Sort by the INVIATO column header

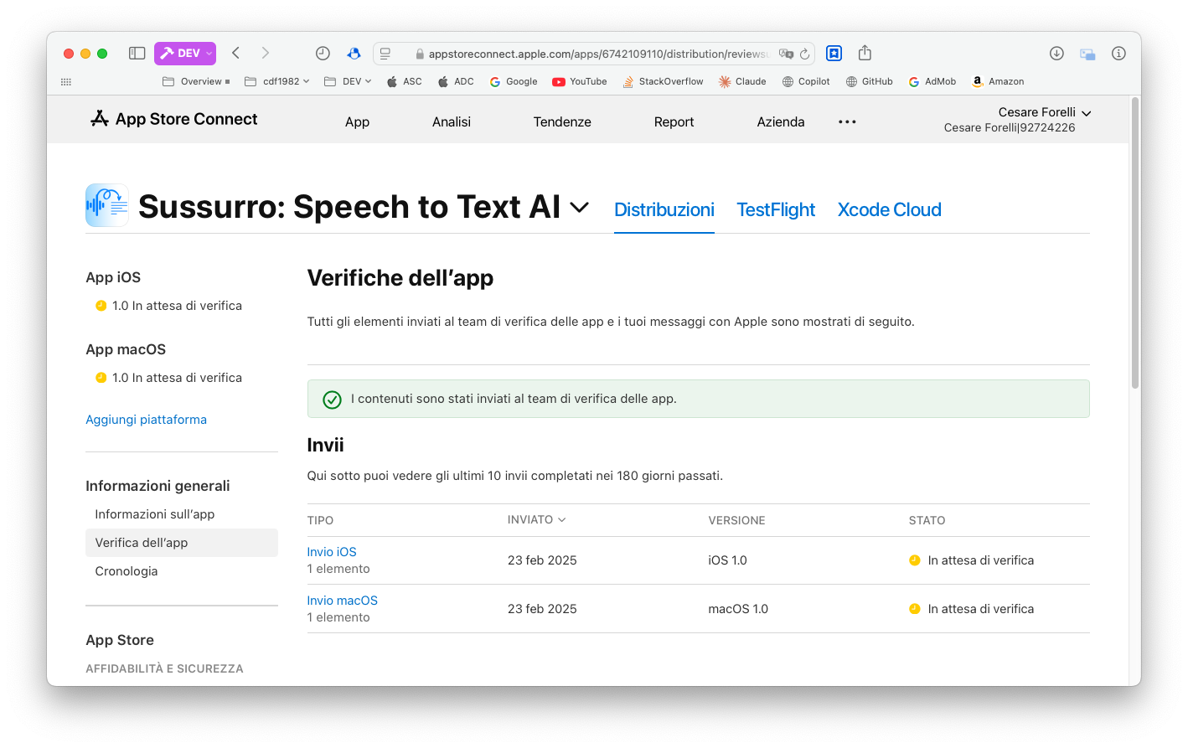click(x=537, y=520)
